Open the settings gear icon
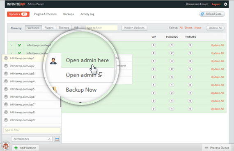The image size is (234, 151). (225, 4)
